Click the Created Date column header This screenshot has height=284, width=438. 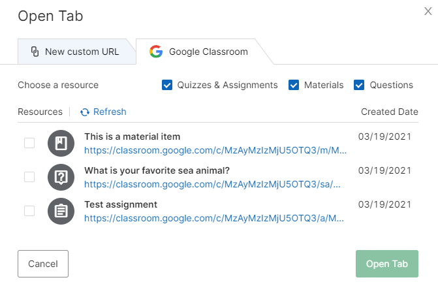pos(389,112)
